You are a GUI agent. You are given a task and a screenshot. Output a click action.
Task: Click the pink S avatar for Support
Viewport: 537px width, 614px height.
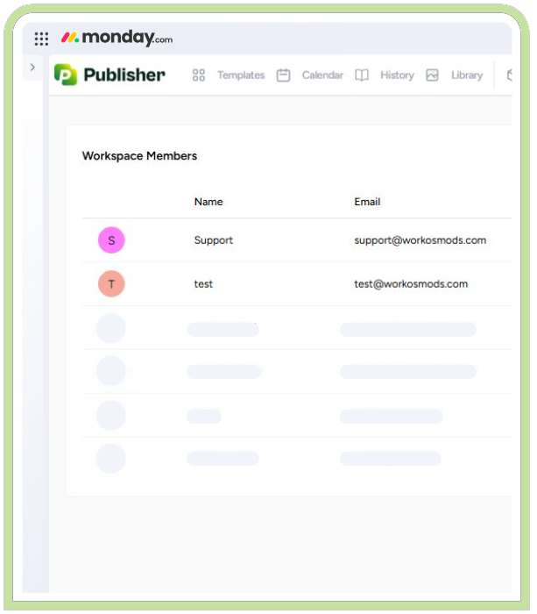point(111,240)
